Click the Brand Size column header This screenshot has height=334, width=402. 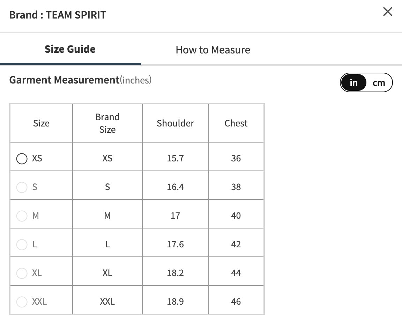(x=107, y=123)
